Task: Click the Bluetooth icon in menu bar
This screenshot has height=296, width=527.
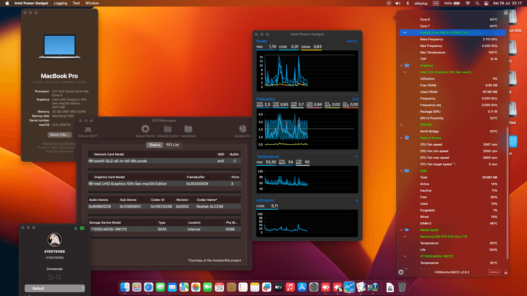Action: [408, 3]
